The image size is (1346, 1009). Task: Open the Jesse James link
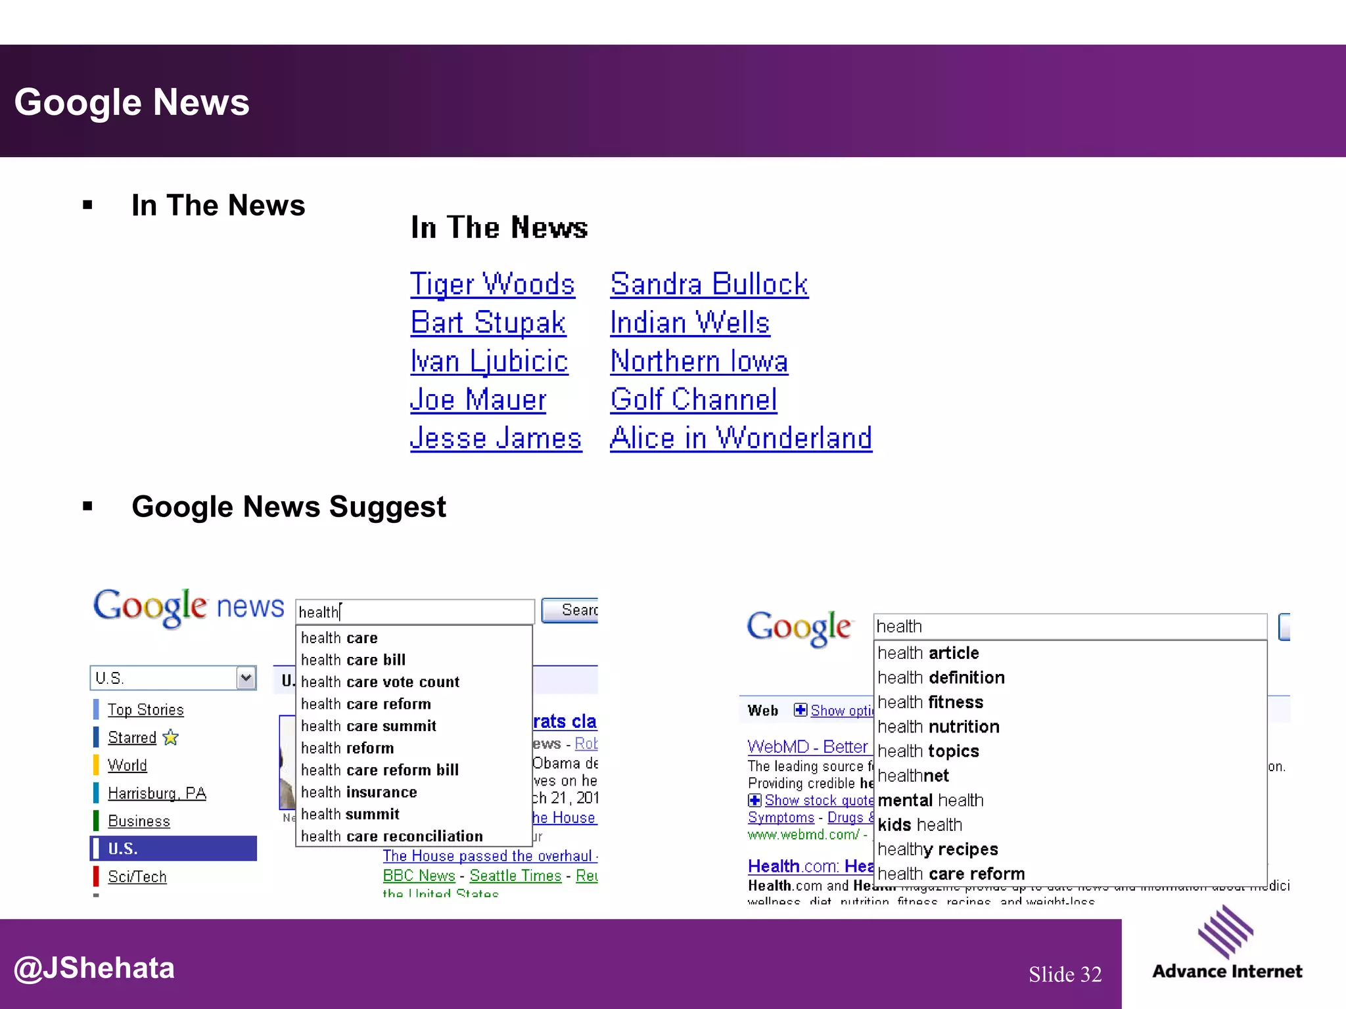click(x=496, y=438)
